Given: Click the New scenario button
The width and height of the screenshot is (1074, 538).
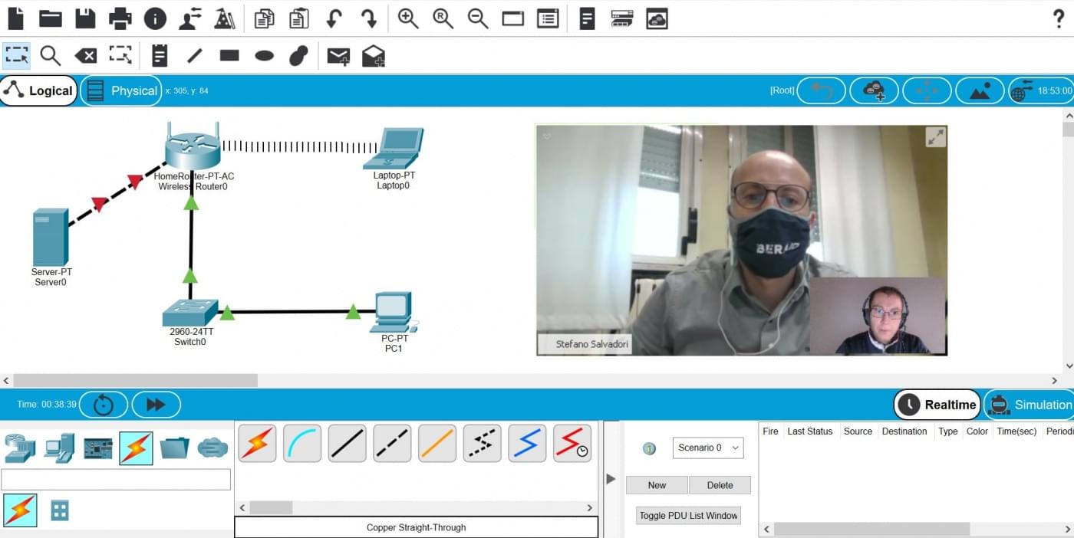Looking at the screenshot, I should pos(657,485).
